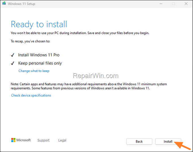Click the 'Install Windows 11 Pro' text

(39, 55)
